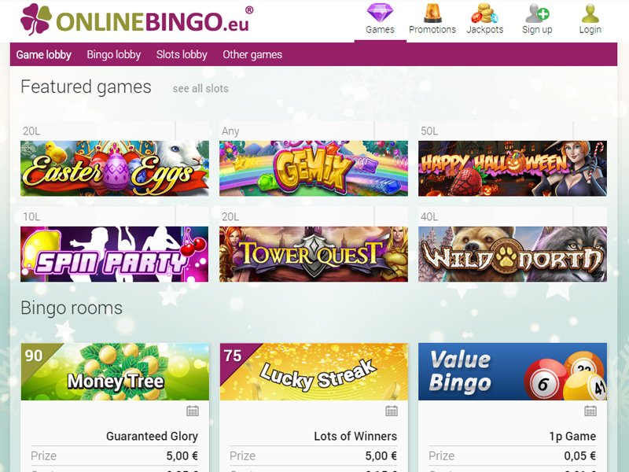Select the Game lobby tab
629x472 pixels.
click(x=44, y=54)
